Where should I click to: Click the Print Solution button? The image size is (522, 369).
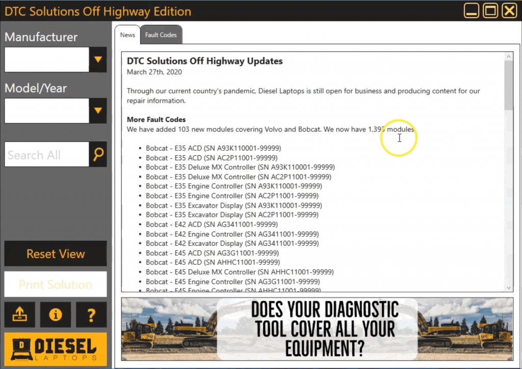(x=56, y=284)
